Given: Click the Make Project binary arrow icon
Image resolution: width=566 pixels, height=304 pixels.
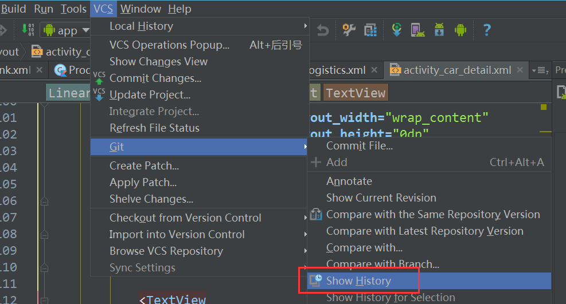Looking at the screenshot, I should tap(28, 30).
